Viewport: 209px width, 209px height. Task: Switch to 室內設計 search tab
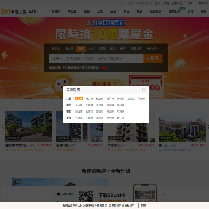coord(152,49)
